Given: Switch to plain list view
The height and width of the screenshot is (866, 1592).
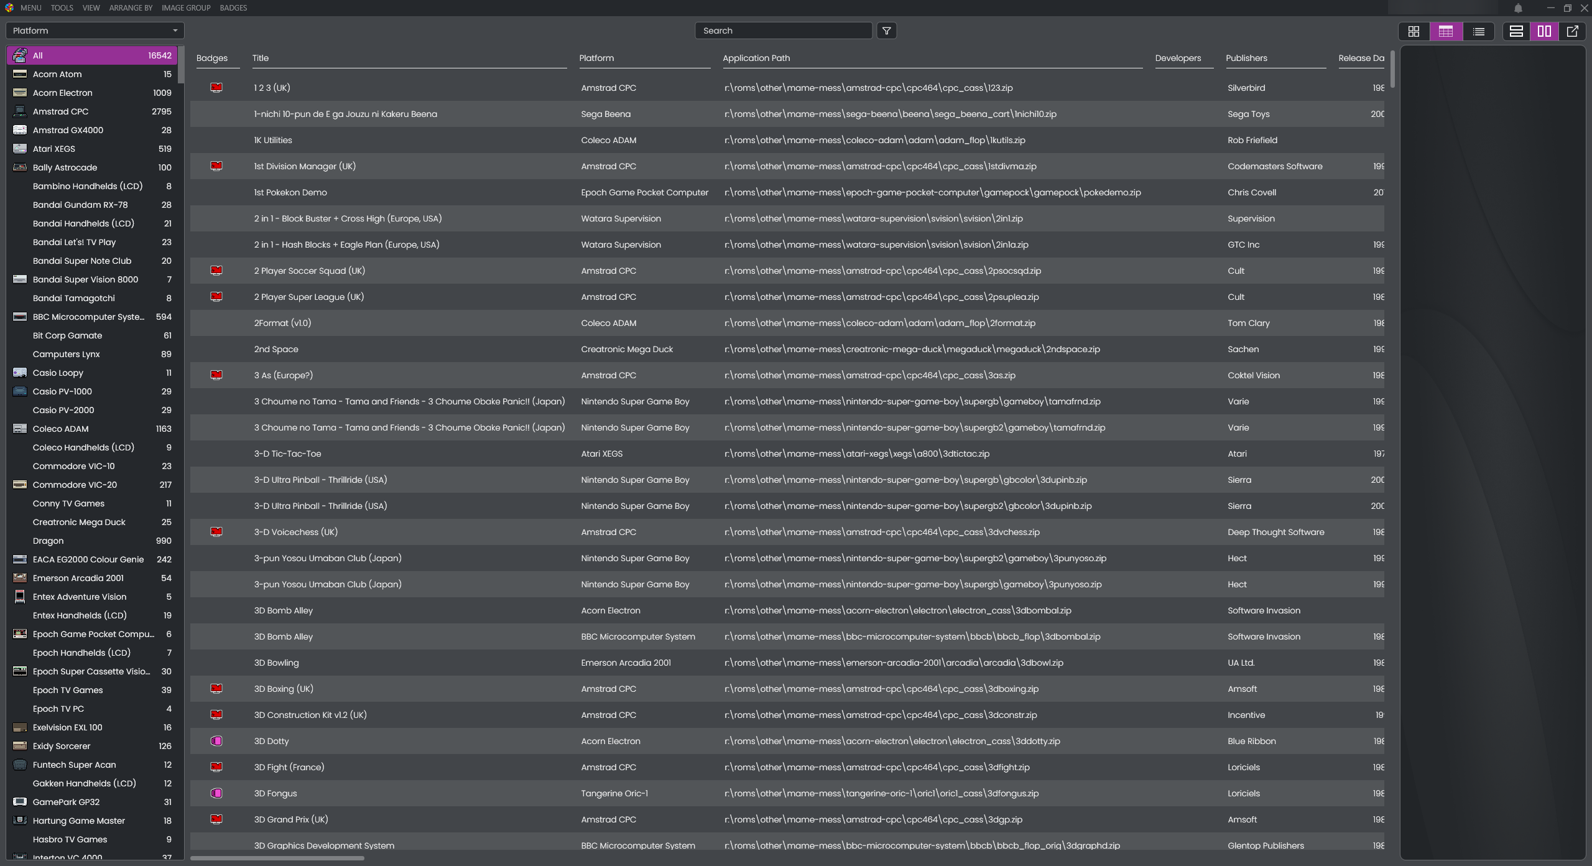Looking at the screenshot, I should point(1479,31).
